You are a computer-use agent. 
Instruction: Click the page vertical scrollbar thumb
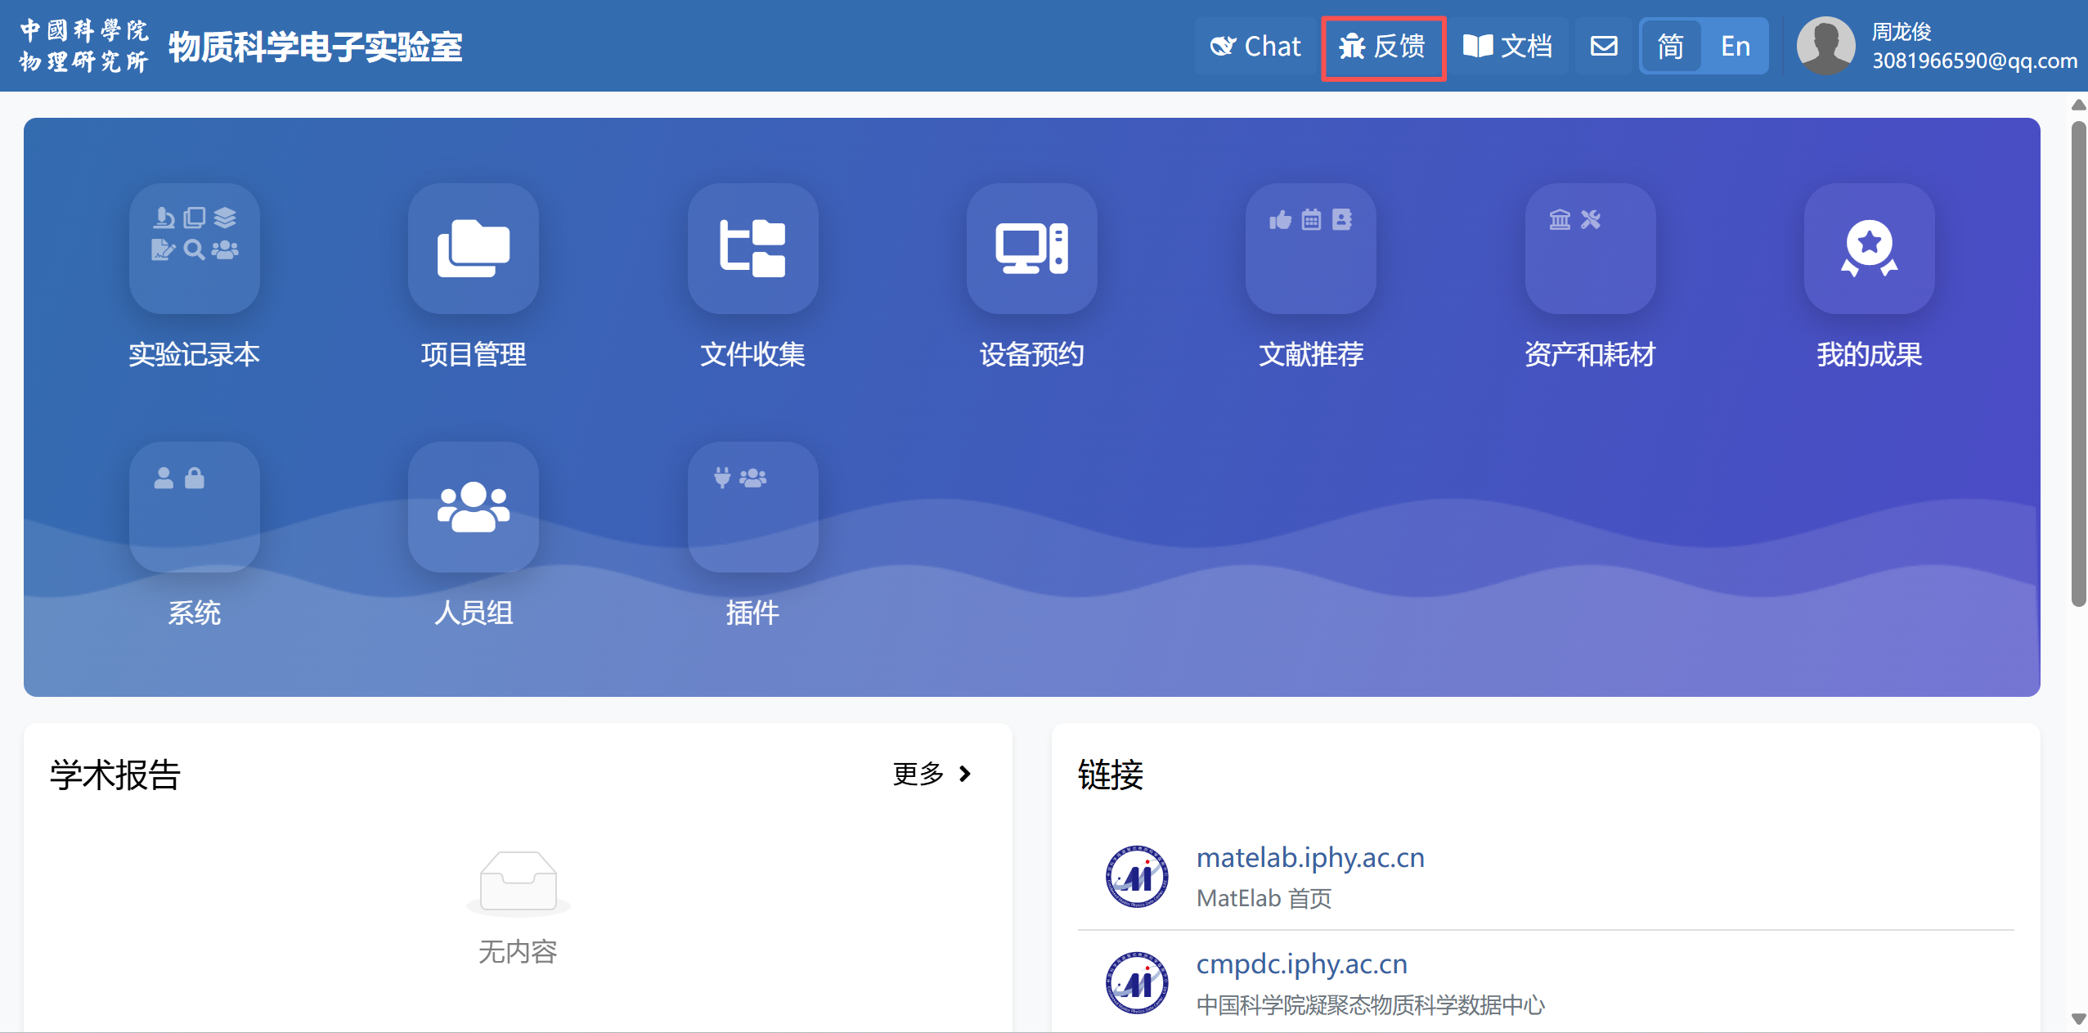click(2078, 364)
